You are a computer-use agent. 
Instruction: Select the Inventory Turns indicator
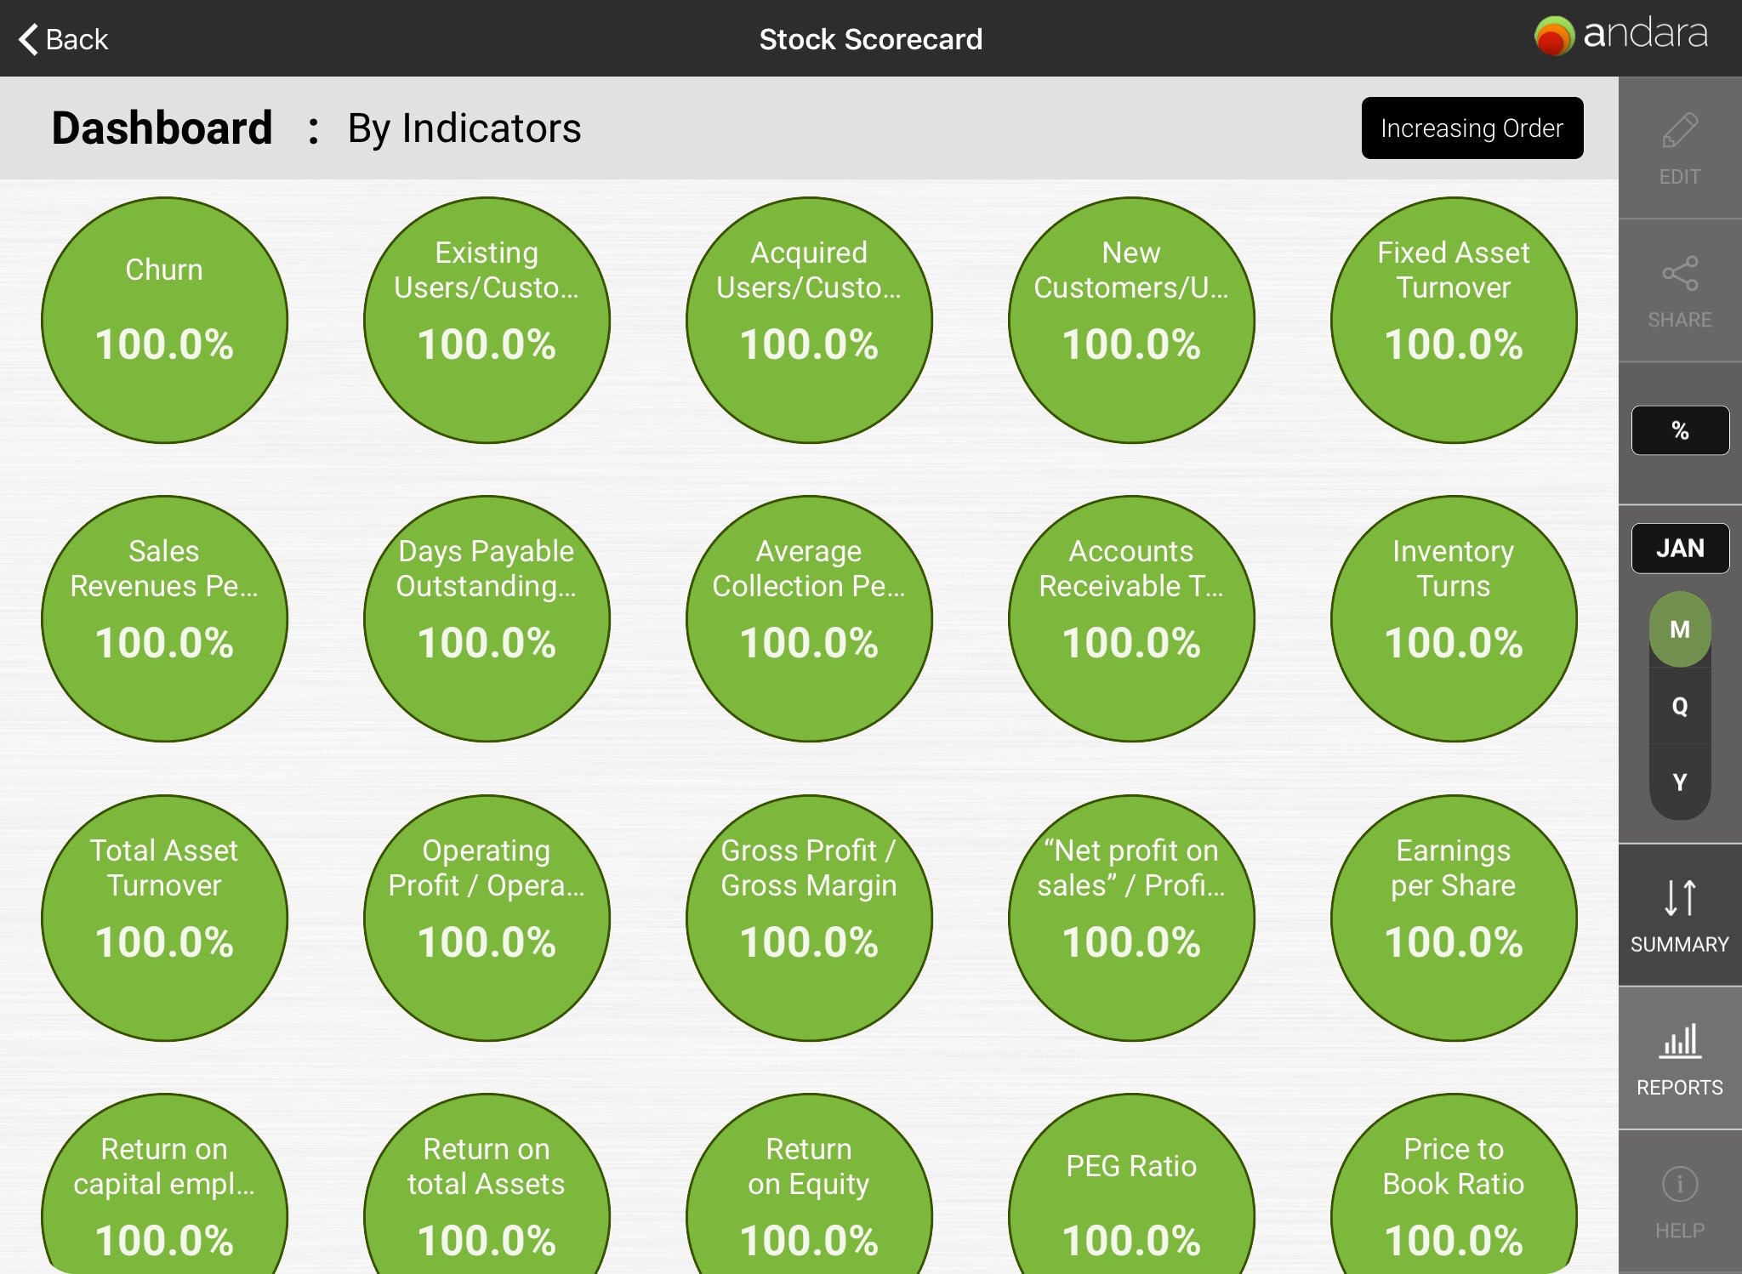(x=1453, y=618)
